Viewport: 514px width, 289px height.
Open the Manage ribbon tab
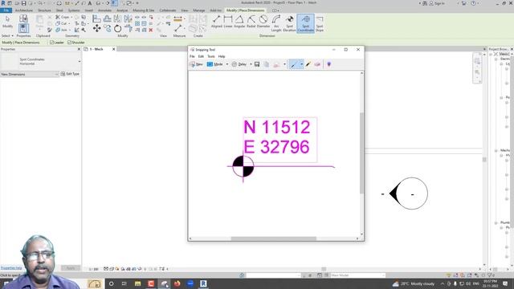point(198,10)
